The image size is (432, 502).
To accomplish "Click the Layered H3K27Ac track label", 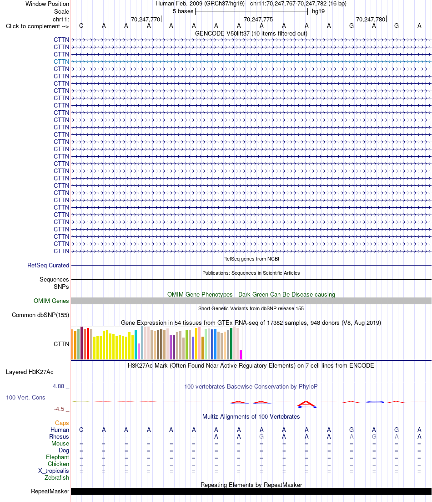I will (x=30, y=372).
